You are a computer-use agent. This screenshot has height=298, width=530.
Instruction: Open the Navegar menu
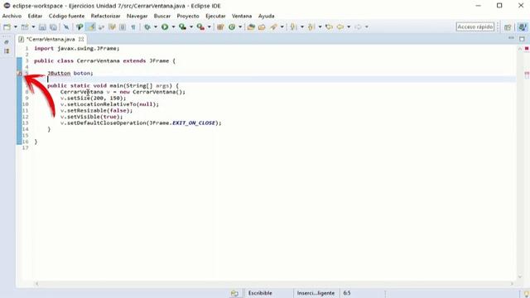(x=137, y=16)
